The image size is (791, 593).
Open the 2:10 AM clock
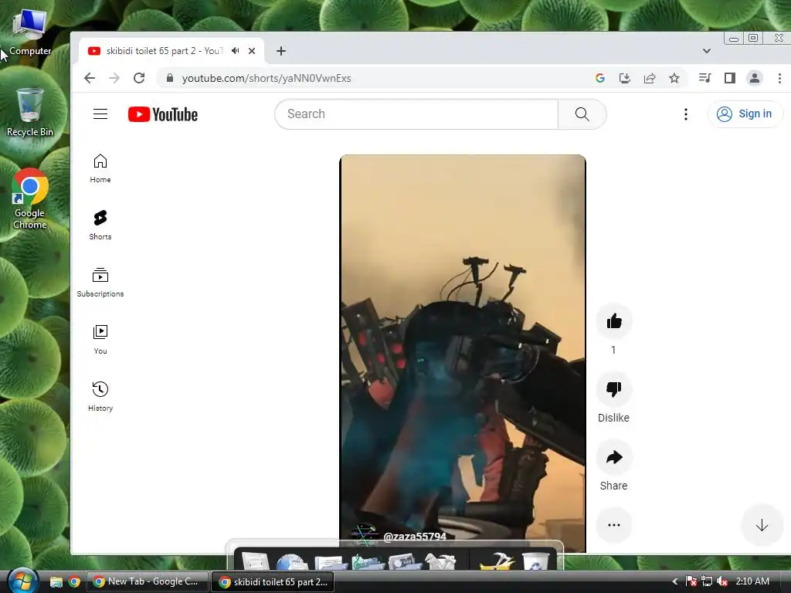pyautogui.click(x=752, y=581)
